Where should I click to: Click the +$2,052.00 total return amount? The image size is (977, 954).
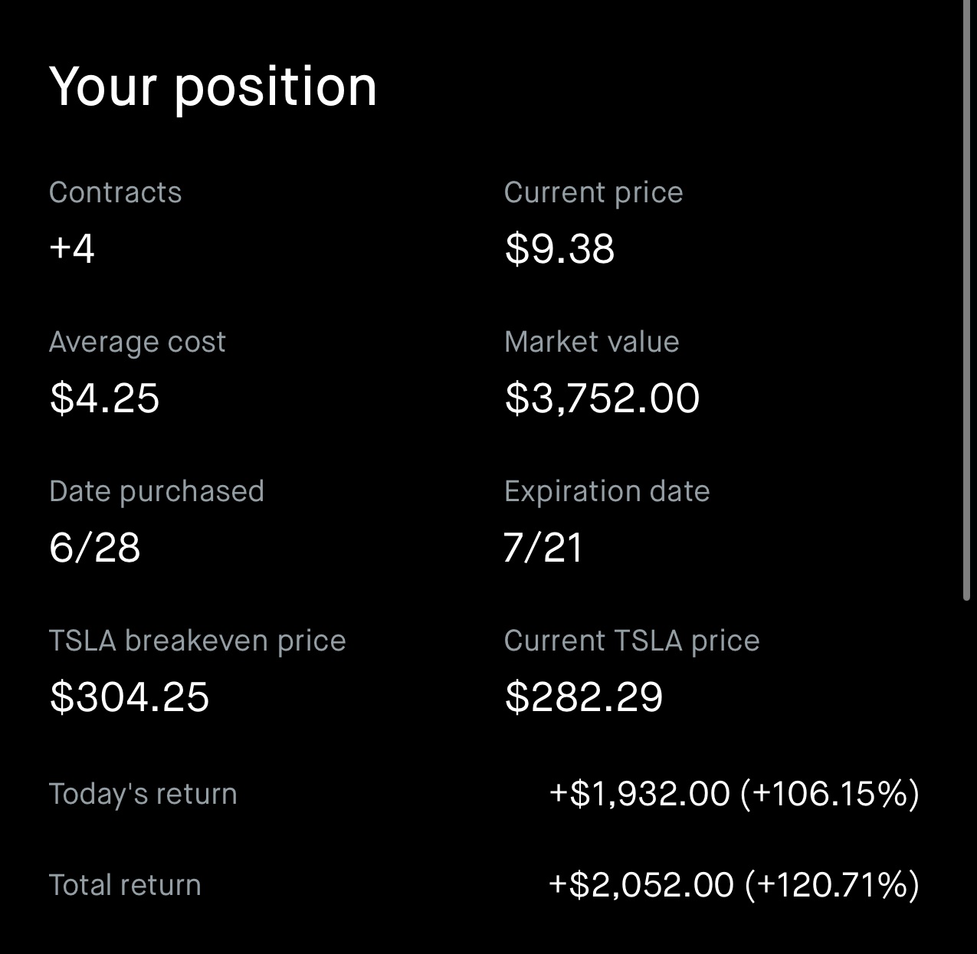pyautogui.click(x=641, y=885)
